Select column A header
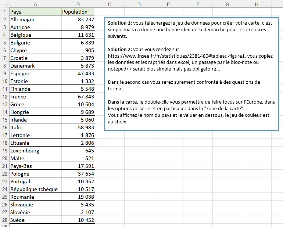The width and height of the screenshot is (283, 227). (35, 4)
